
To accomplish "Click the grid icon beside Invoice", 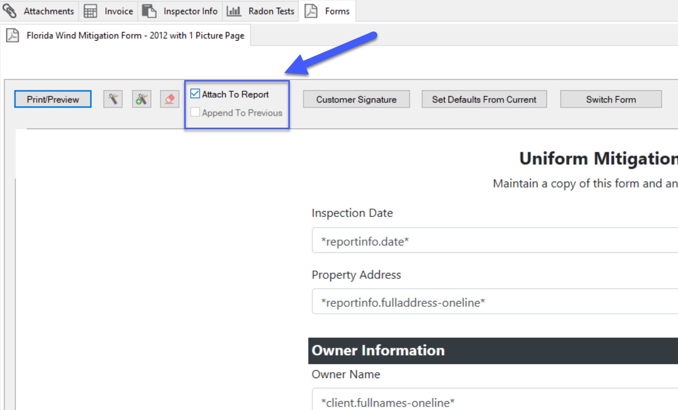I will pos(90,10).
